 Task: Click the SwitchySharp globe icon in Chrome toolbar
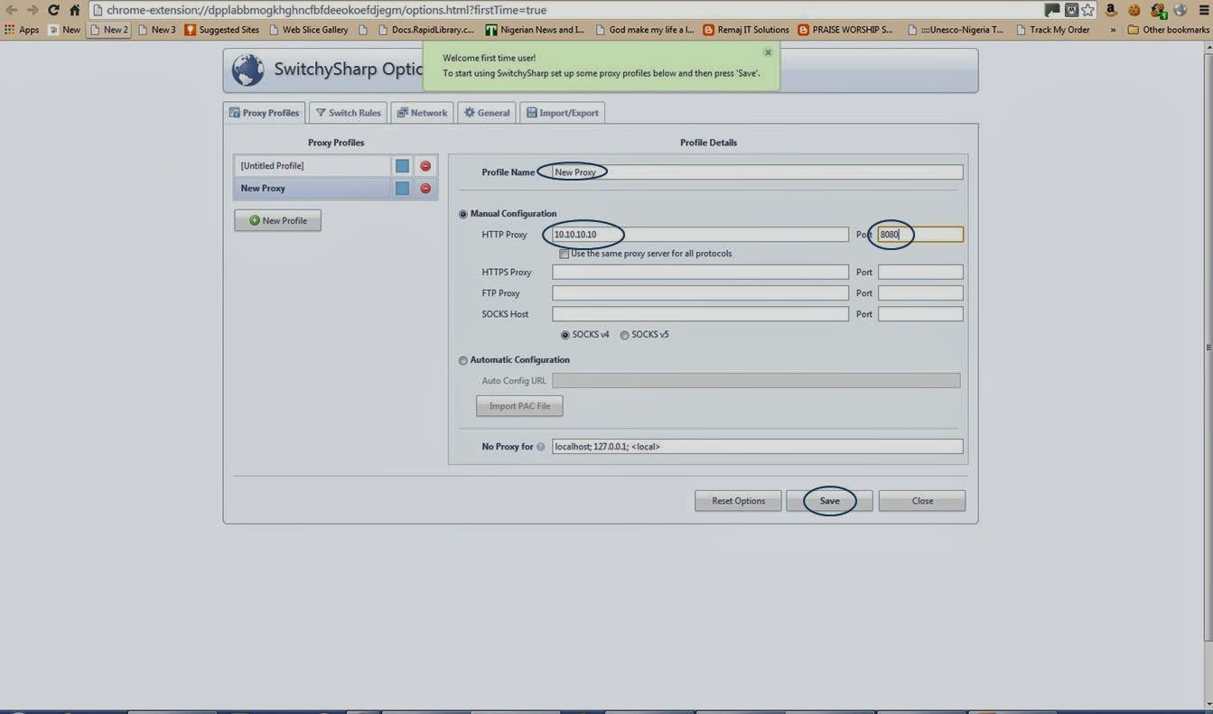[x=1180, y=10]
